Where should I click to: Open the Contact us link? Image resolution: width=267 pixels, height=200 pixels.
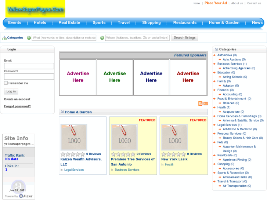tap(254, 3)
